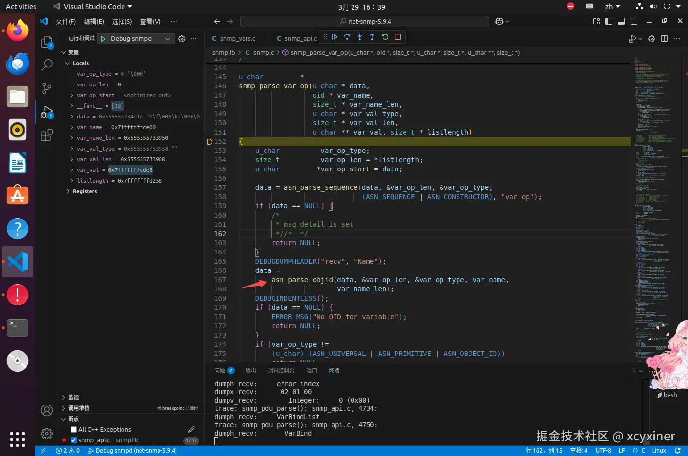Open the Extensions view in activity bar
Screen dimensions: 688x456
47,135
